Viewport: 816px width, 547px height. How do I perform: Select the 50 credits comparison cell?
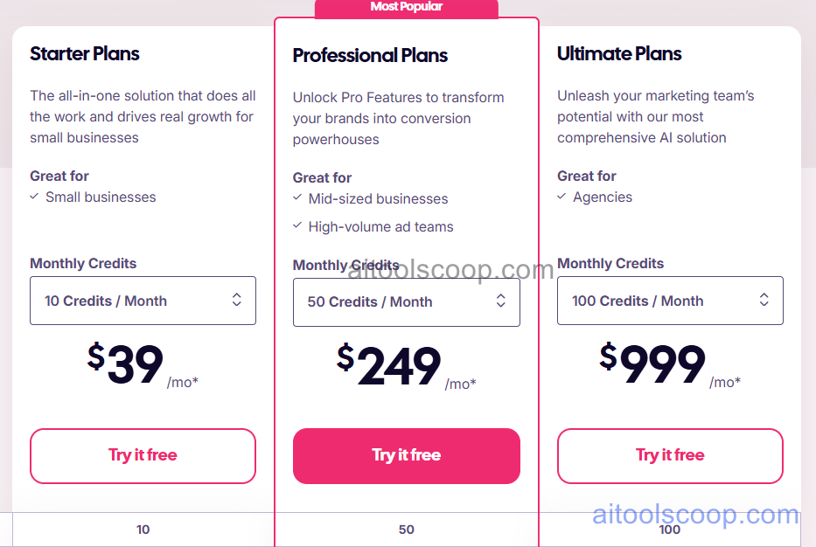[406, 530]
